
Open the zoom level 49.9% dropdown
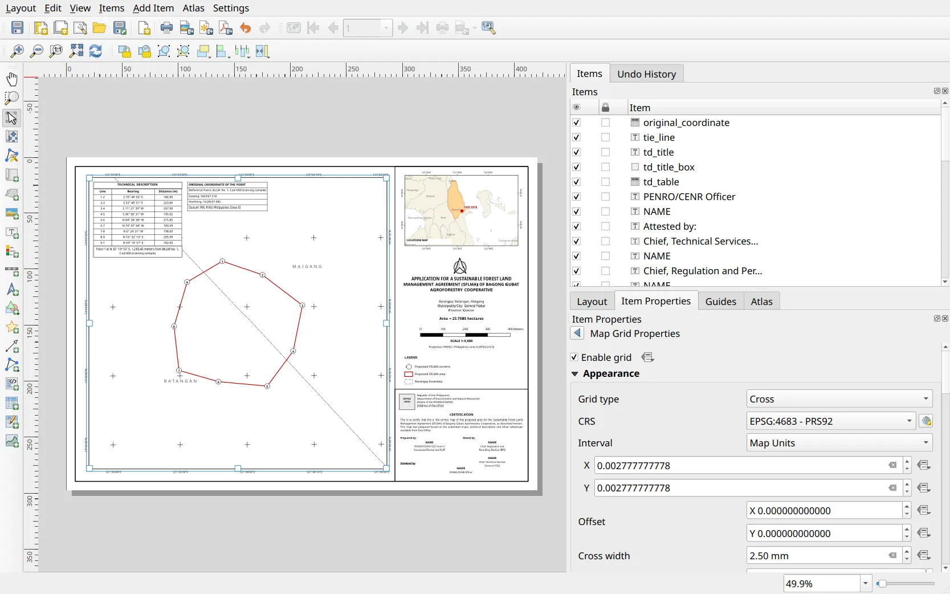(x=866, y=583)
